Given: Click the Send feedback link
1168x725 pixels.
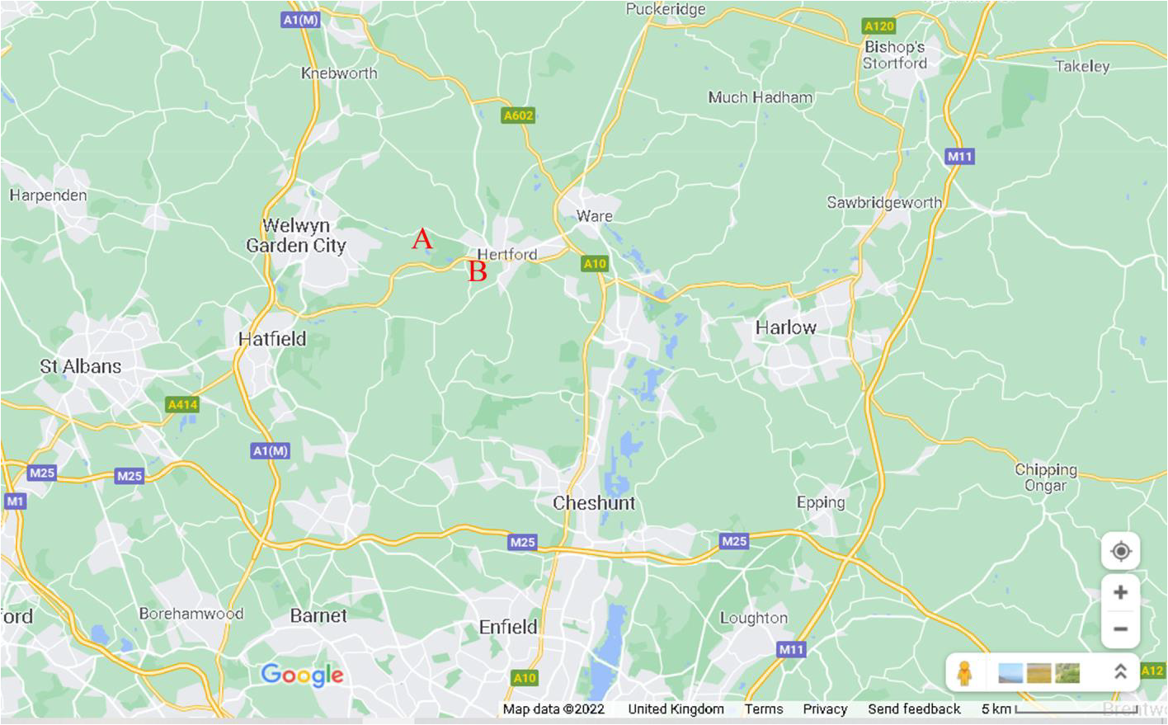Looking at the screenshot, I should [x=914, y=709].
